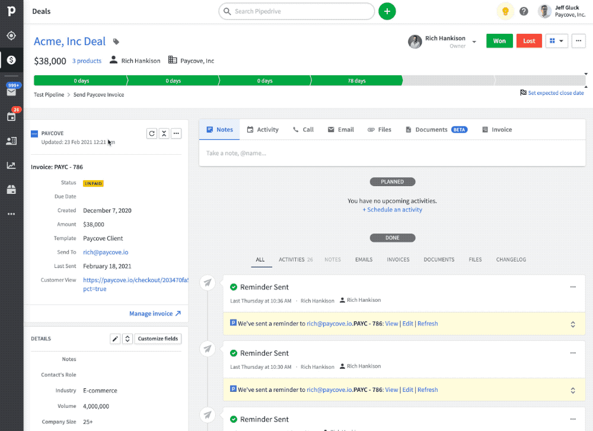Viewport: 593px width, 431px height.
Task: Filter history by FILES
Action: (476, 260)
